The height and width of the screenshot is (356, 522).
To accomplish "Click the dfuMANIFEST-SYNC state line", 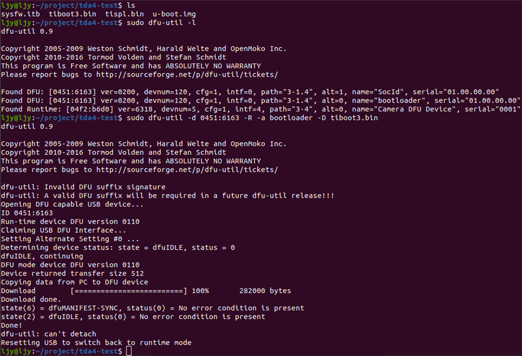I will coord(152,308).
